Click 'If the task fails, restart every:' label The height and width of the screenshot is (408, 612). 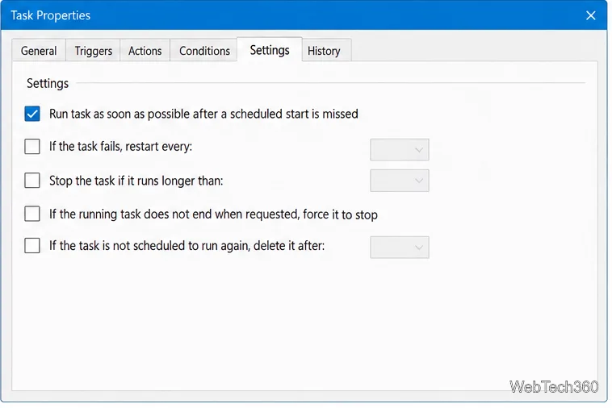click(120, 147)
